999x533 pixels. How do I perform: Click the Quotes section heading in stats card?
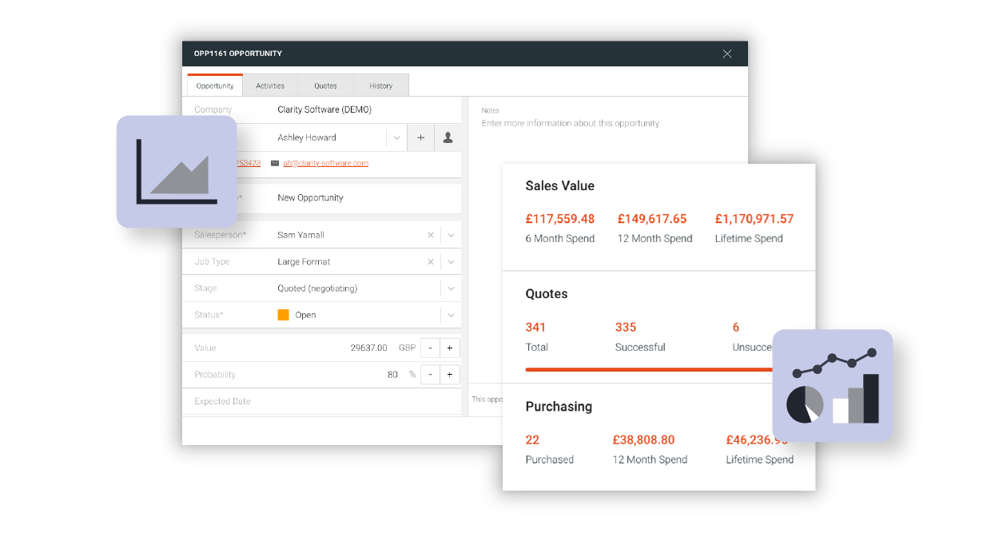pyautogui.click(x=547, y=294)
